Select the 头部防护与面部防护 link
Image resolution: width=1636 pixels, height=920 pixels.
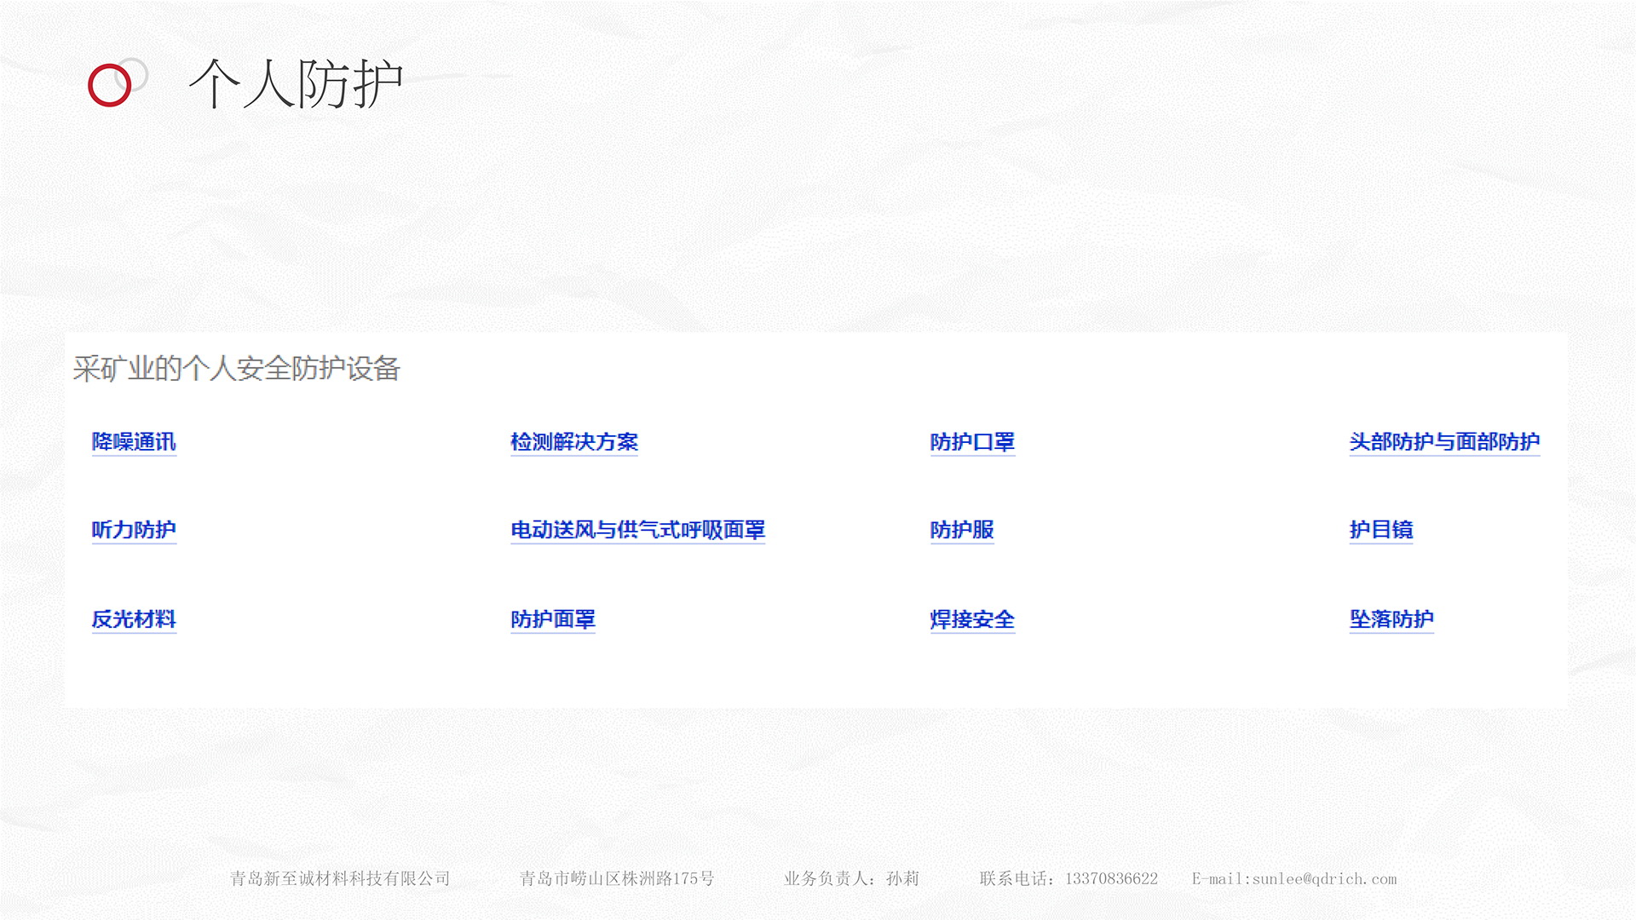tap(1444, 442)
